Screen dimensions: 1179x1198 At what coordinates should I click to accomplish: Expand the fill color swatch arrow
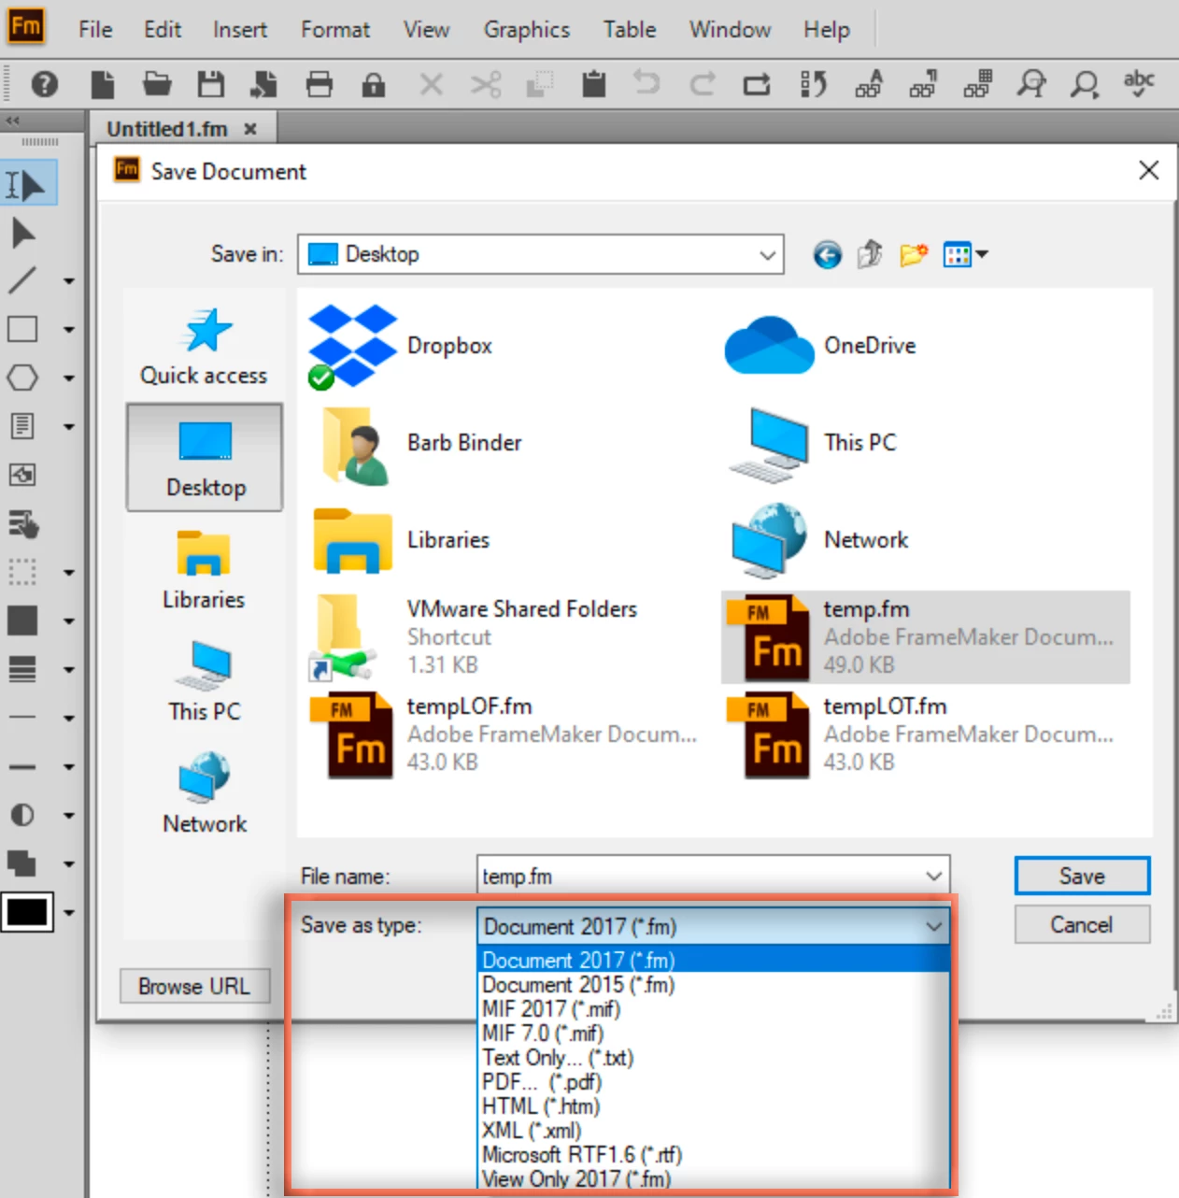[69, 912]
